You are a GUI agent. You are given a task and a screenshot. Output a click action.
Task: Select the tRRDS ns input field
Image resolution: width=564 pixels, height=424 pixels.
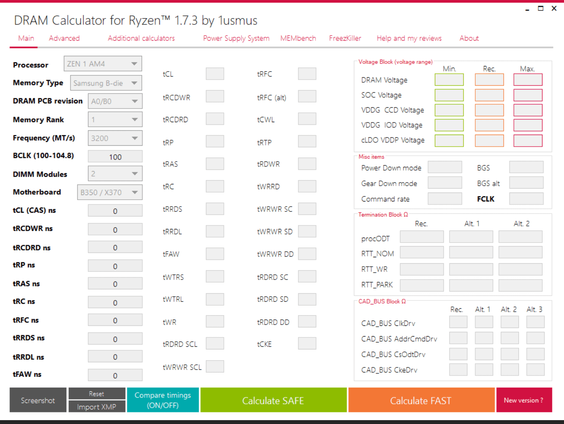click(115, 339)
